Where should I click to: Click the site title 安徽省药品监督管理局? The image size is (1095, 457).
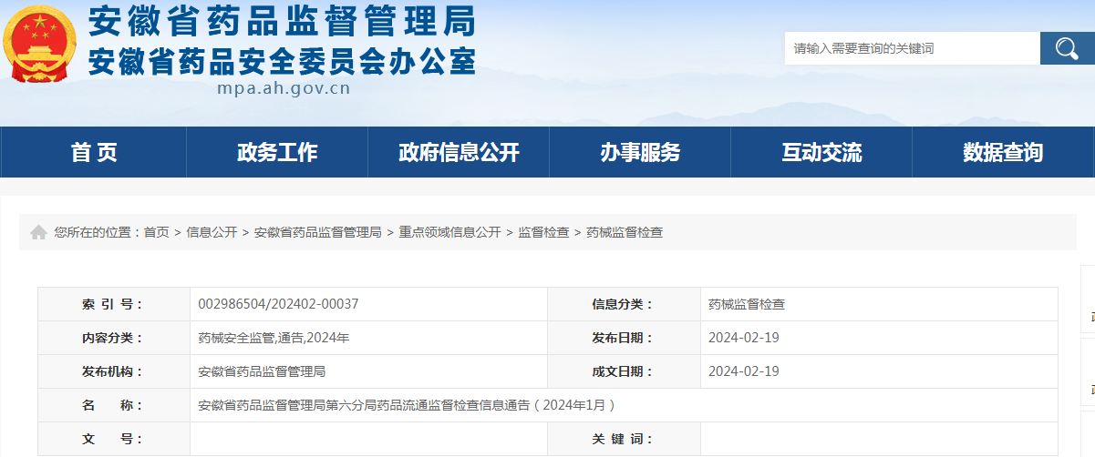(281, 20)
